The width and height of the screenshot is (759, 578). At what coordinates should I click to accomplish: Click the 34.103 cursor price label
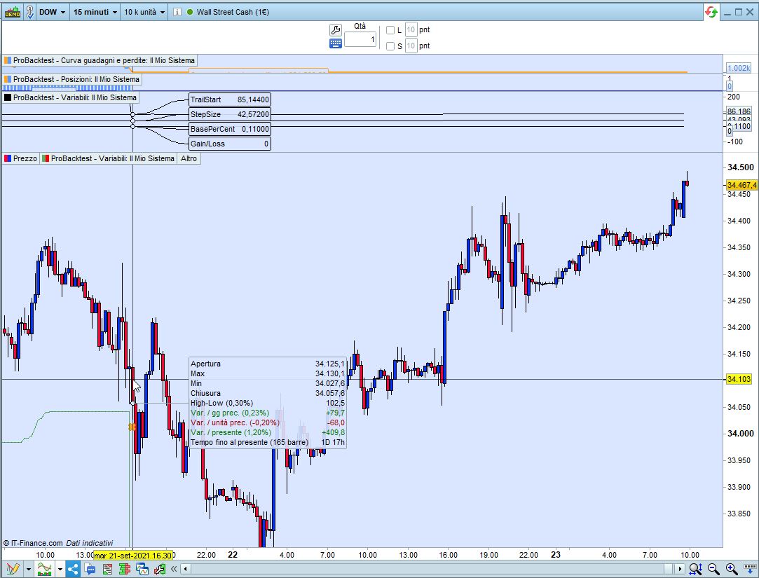click(739, 379)
